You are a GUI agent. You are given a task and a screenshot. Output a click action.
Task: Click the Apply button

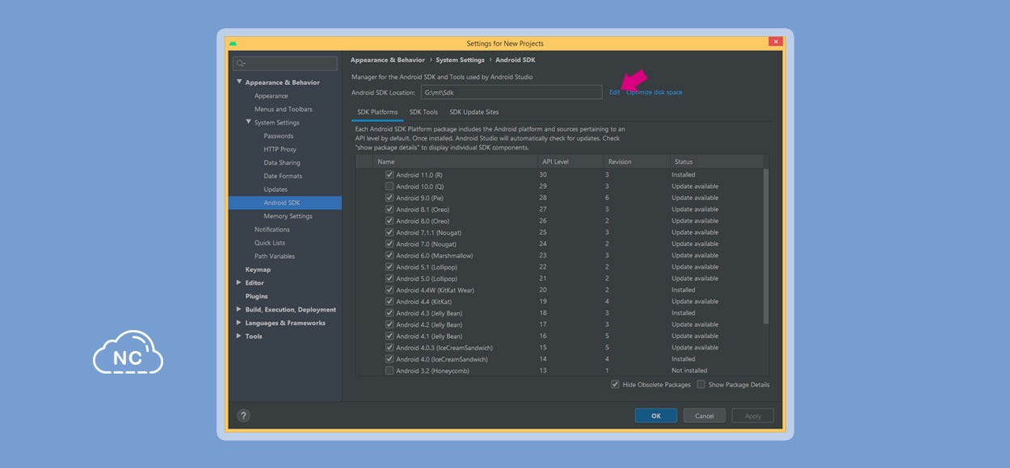pyautogui.click(x=753, y=416)
